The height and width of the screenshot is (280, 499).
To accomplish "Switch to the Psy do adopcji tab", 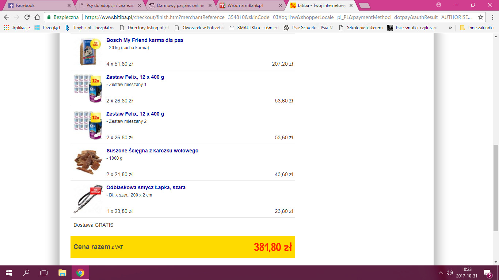I will (x=110, y=5).
